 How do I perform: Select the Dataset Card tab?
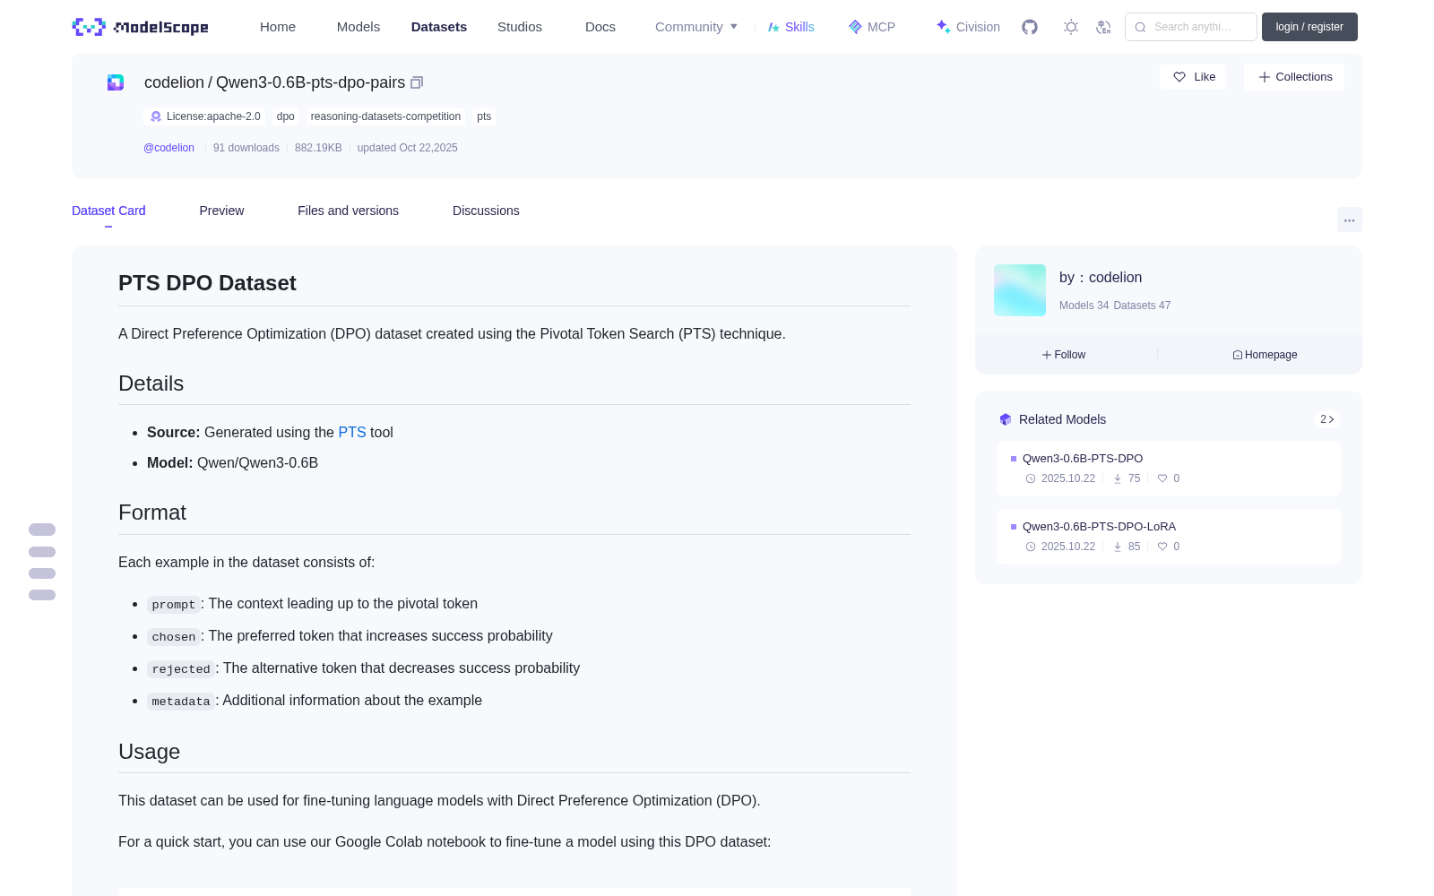108,211
